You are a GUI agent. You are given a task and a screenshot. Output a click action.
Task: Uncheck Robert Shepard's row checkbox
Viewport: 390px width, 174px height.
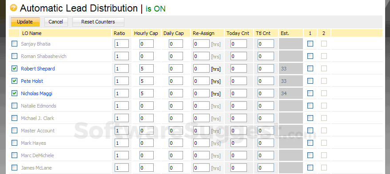[14, 69]
